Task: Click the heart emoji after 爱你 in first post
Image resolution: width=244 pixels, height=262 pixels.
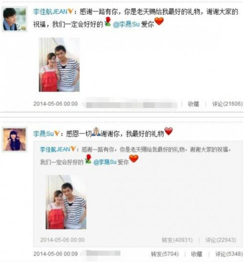Action: pyautogui.click(x=159, y=22)
